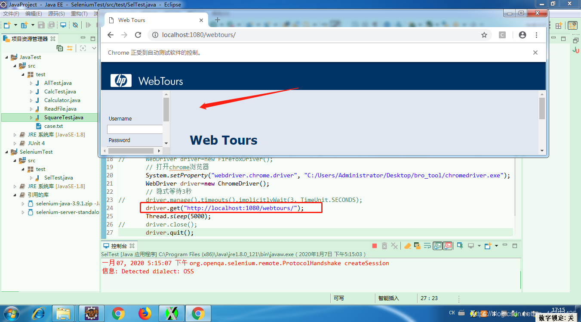Collapse all in Project Explorer toolbar
The width and height of the screenshot is (581, 322).
60,48
